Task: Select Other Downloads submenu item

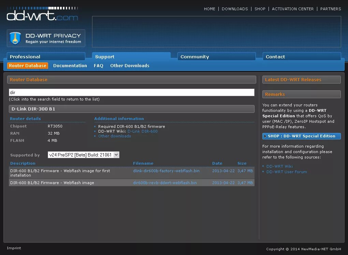Action: [x=130, y=66]
